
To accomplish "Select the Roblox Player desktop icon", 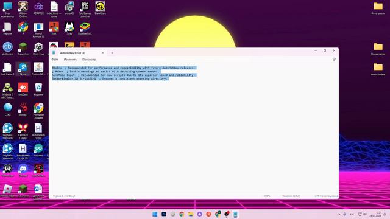I will [x=8, y=190].
